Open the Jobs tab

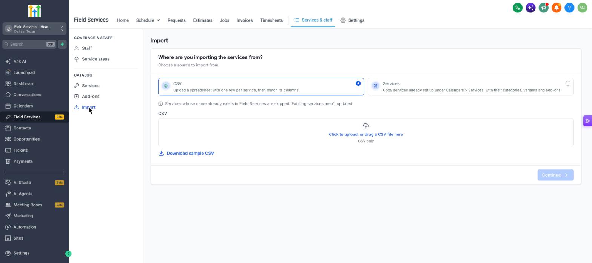[x=224, y=20]
